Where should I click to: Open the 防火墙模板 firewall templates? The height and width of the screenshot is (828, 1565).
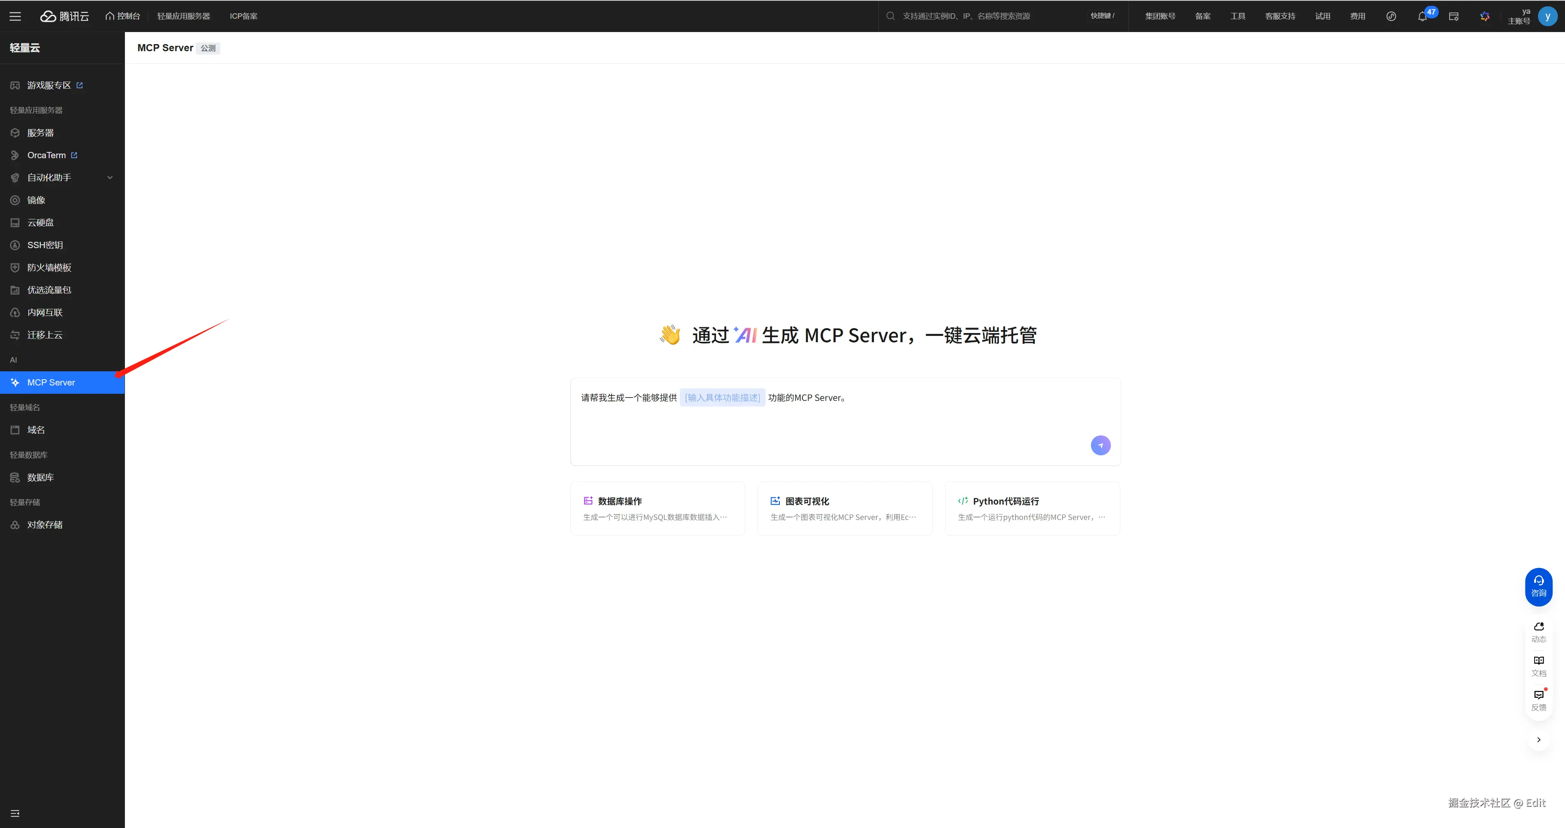tap(49, 267)
